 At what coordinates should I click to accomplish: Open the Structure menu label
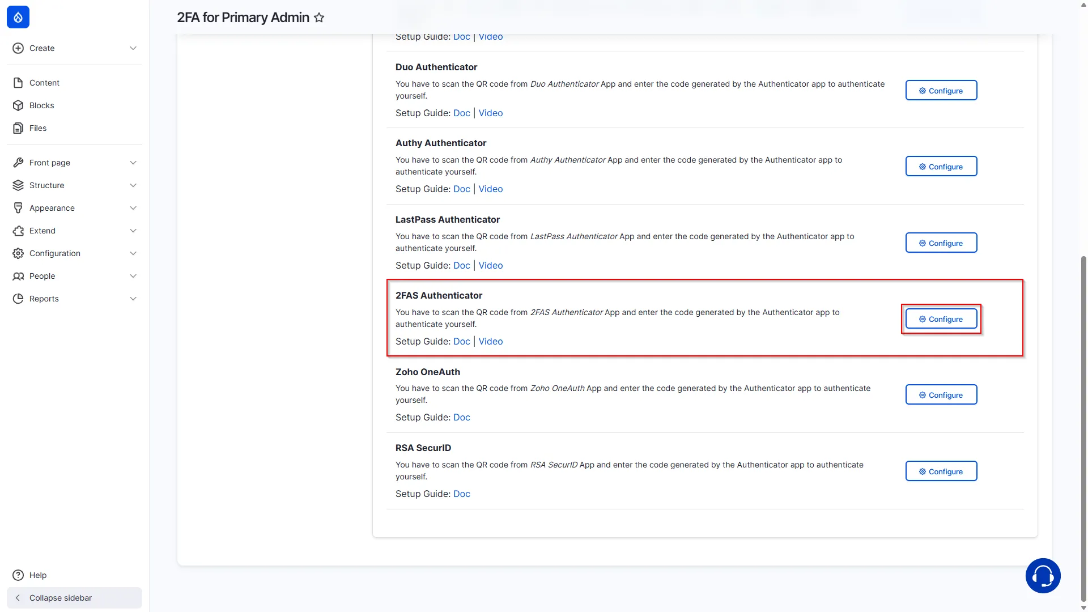47,185
